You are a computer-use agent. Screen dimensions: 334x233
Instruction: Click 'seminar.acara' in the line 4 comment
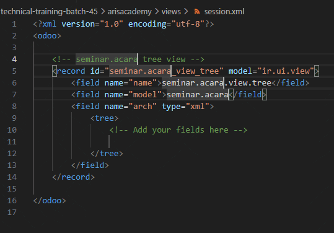tap(107, 59)
